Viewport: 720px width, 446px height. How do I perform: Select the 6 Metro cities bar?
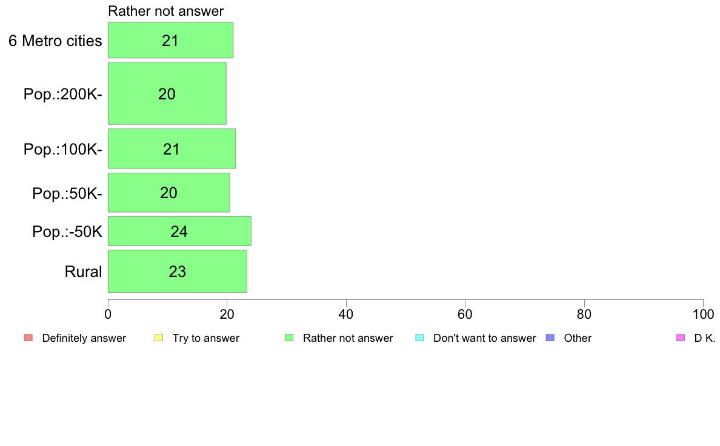pos(170,40)
